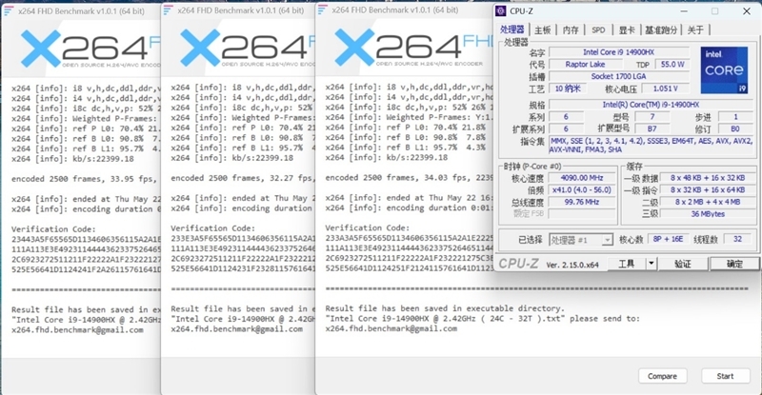Screen dimensions: 762x395
Task: Switch to the 内存 tab in CPU-Z
Action: (x=571, y=30)
